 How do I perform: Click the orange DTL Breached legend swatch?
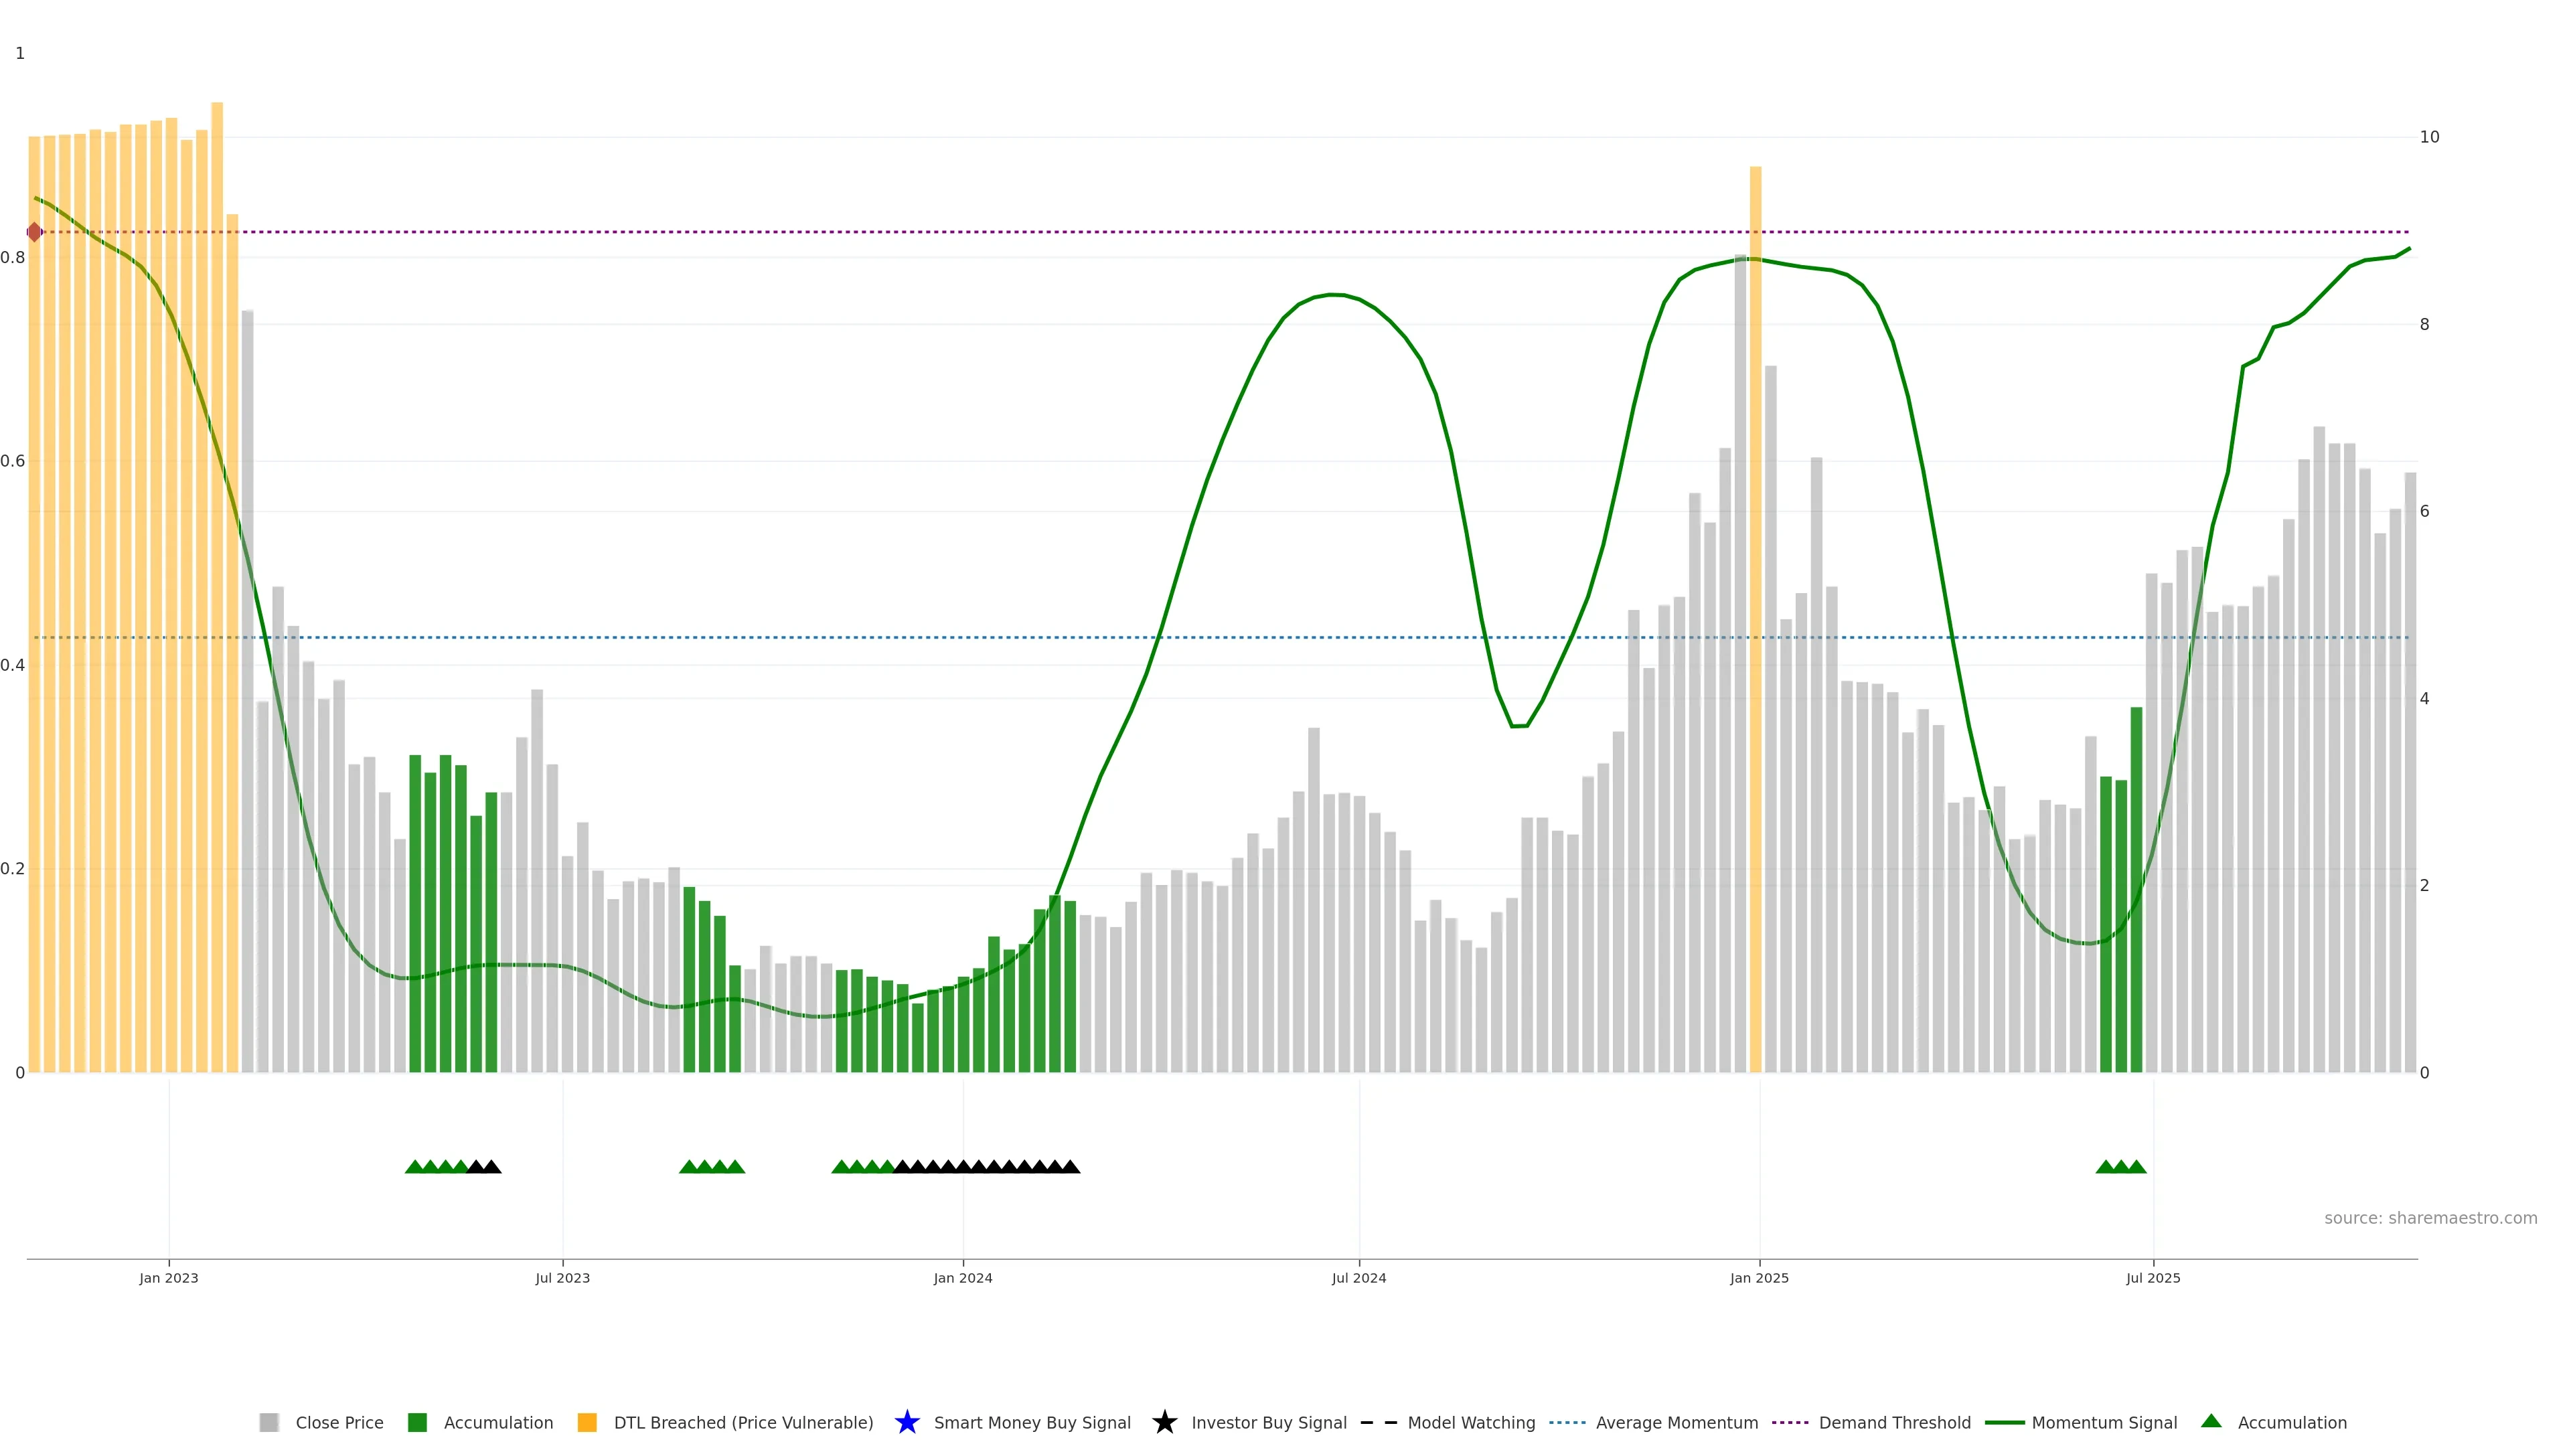pos(587,1422)
